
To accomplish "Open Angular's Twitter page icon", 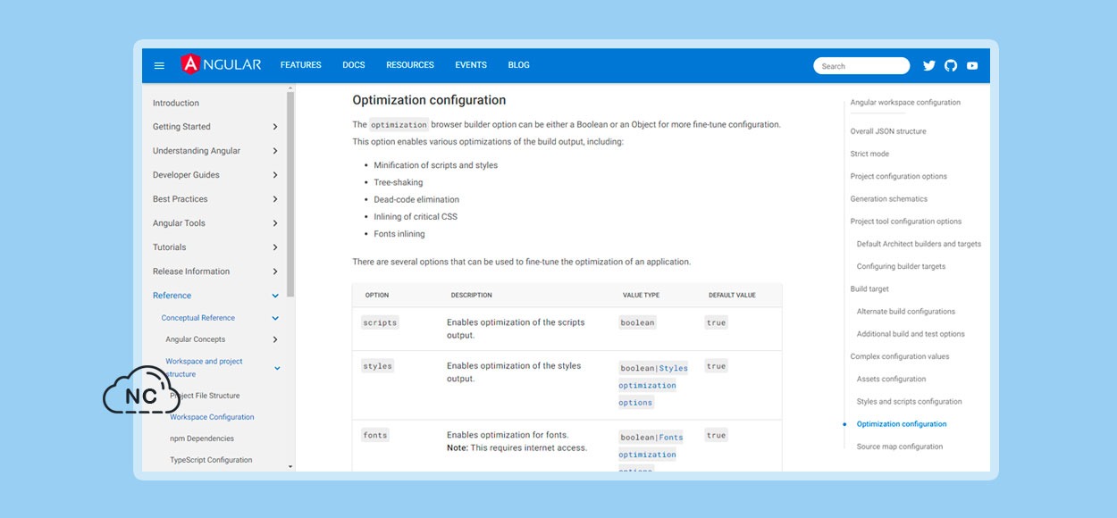I will tap(929, 65).
